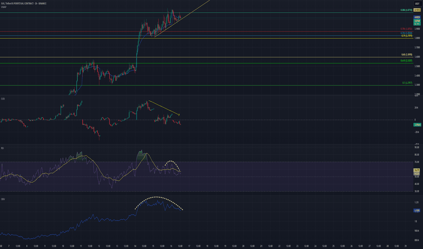Viewport: 423px width, 249px height.
Task: Click the red 0.786 Fibonacci level label
Action: [x=406, y=29]
